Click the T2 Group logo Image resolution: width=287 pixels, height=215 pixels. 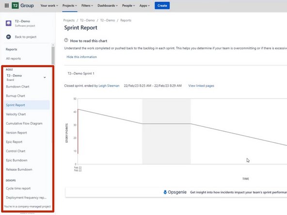[23, 5]
